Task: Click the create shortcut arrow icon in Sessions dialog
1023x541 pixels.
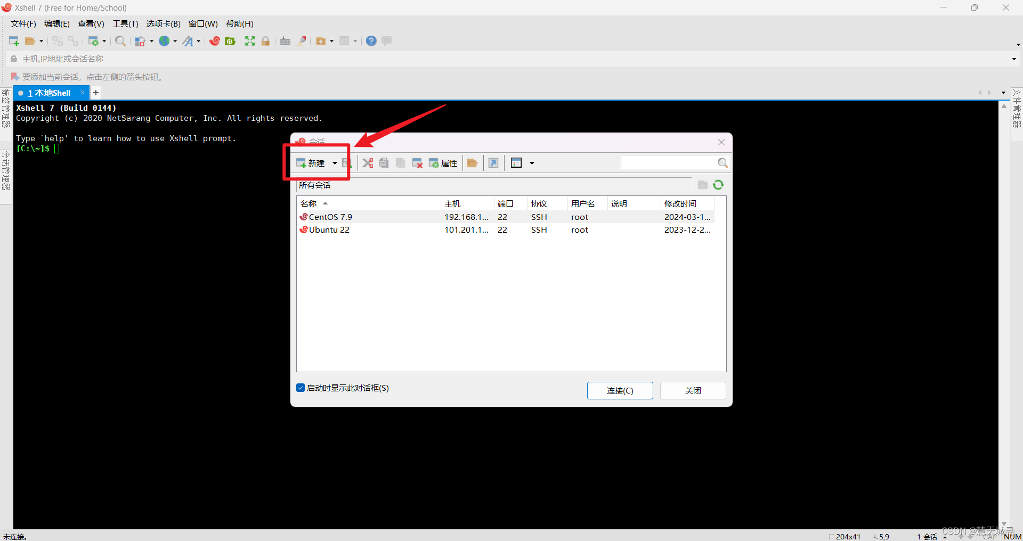Action: pyautogui.click(x=493, y=163)
